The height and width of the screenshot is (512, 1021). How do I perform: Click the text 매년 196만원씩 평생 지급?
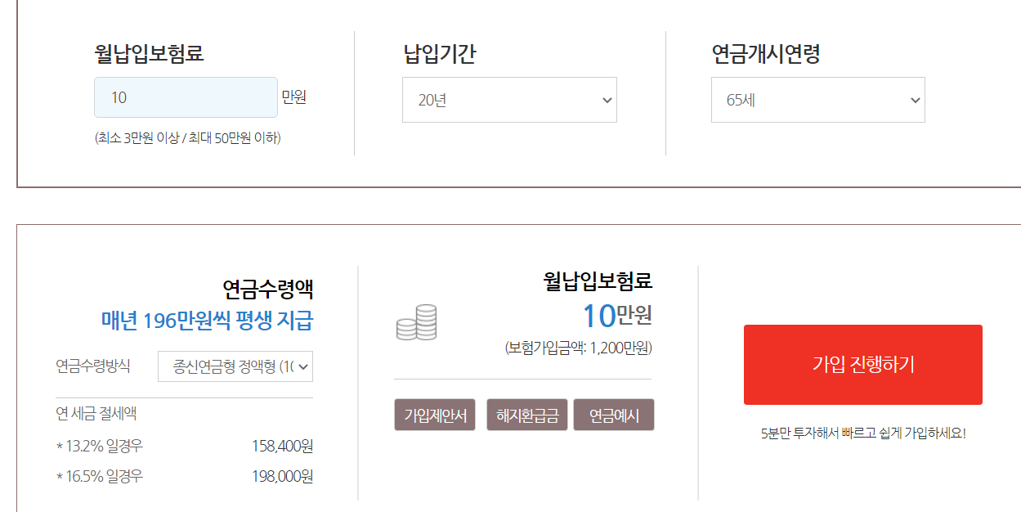click(207, 321)
